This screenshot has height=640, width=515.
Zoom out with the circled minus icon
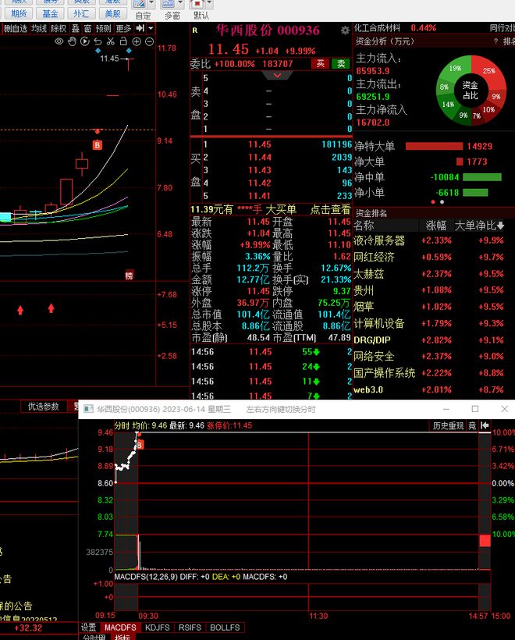149,41
